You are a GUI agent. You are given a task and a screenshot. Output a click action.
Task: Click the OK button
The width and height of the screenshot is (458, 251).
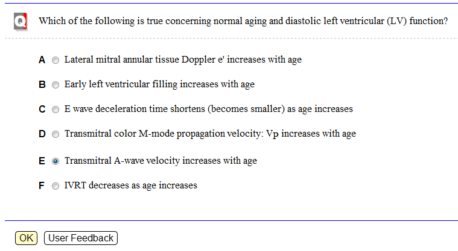(x=27, y=238)
